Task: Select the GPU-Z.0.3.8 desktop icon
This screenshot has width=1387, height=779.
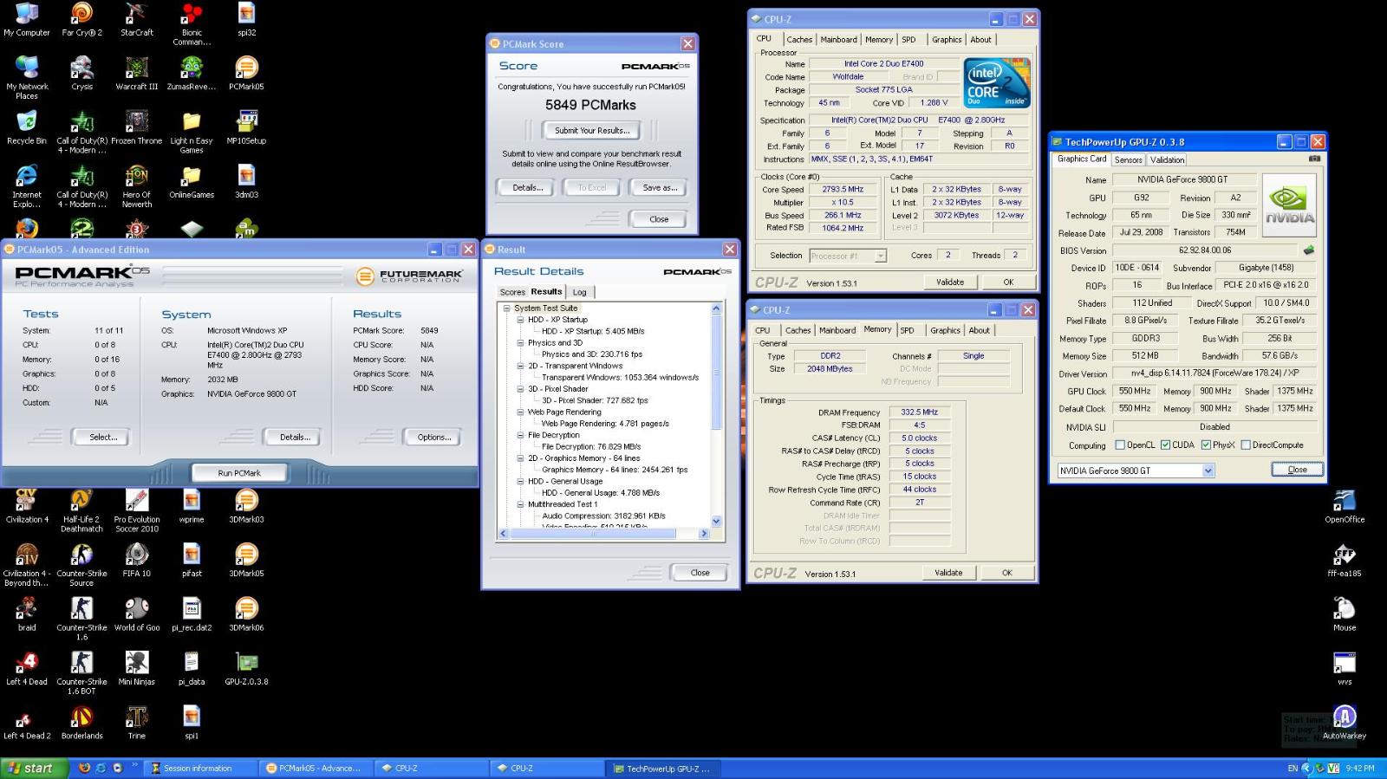Action: 246,668
